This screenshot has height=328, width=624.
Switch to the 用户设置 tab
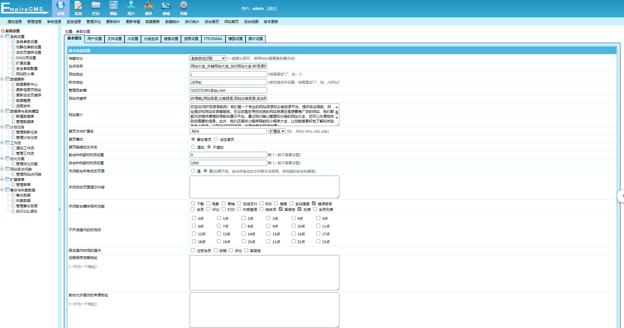(x=95, y=39)
